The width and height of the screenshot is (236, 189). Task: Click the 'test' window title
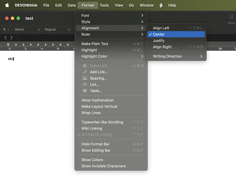pos(29,19)
